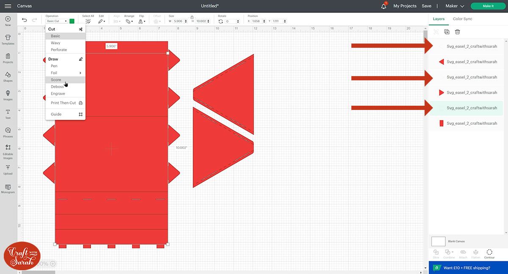Delete the selected layer with trash icon
508x274 pixels.
tap(457, 32)
